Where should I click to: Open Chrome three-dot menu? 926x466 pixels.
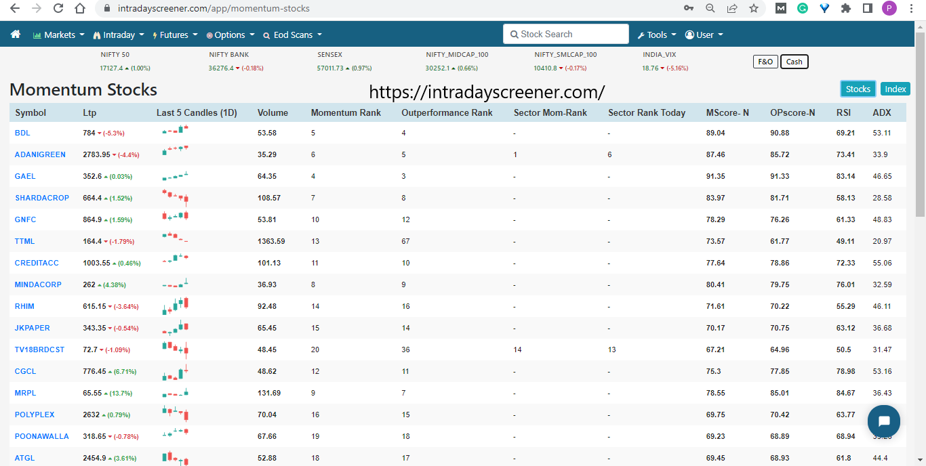click(911, 9)
